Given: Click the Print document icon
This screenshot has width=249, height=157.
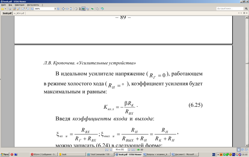Looking at the screenshot, I should 10,9.
